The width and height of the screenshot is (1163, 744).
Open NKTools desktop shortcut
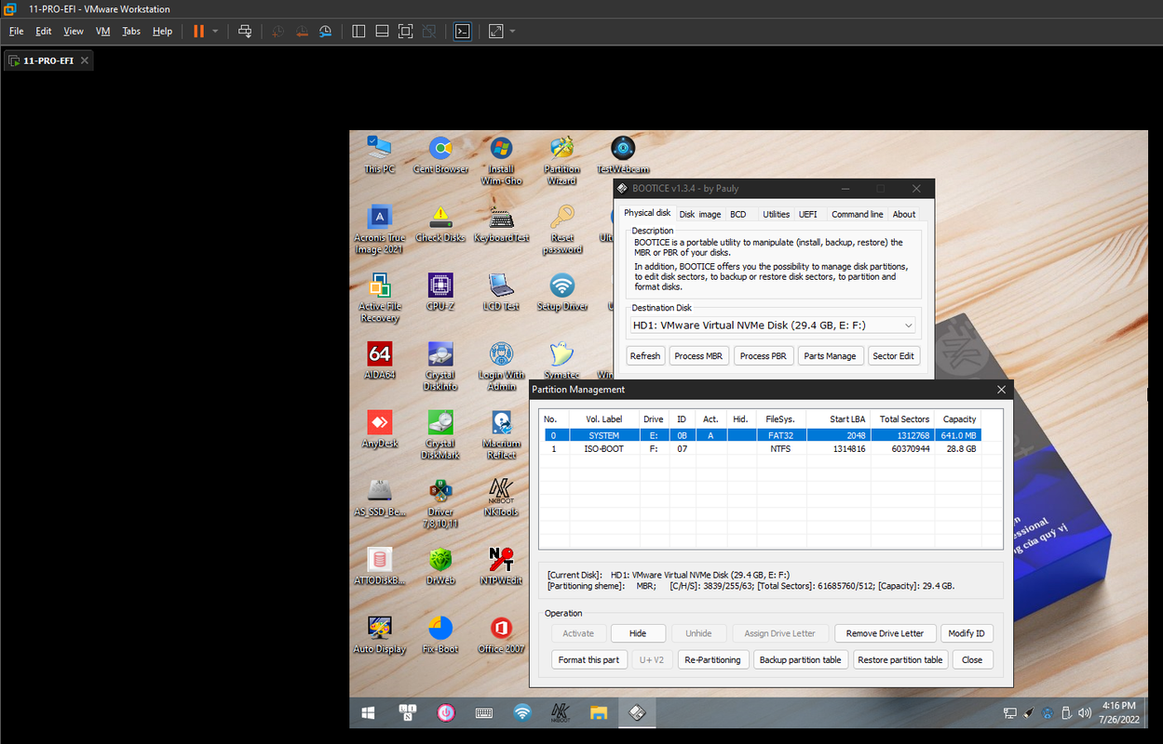(501, 498)
